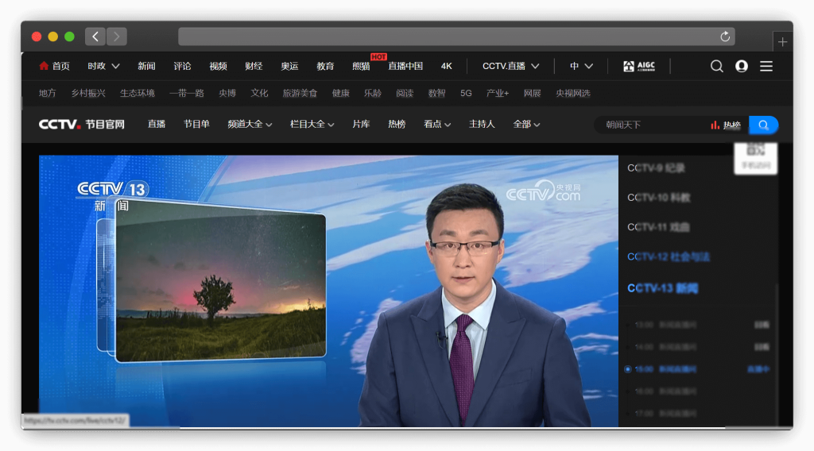The width and height of the screenshot is (814, 451).
Task: Open the 财经 section
Action: click(x=254, y=66)
